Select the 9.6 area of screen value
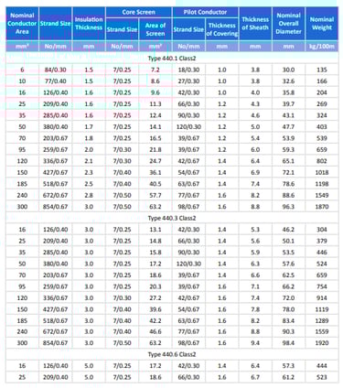Image resolution: width=343 pixels, height=388 pixels. (155, 92)
